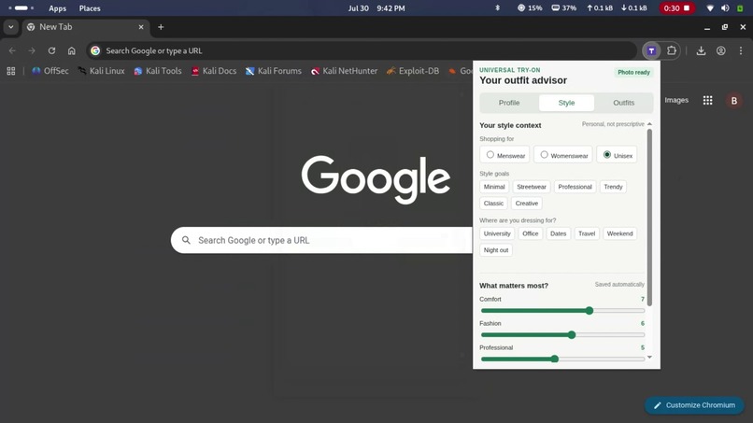Open the Chromium profile icon
The width and height of the screenshot is (753, 423).
[721, 50]
